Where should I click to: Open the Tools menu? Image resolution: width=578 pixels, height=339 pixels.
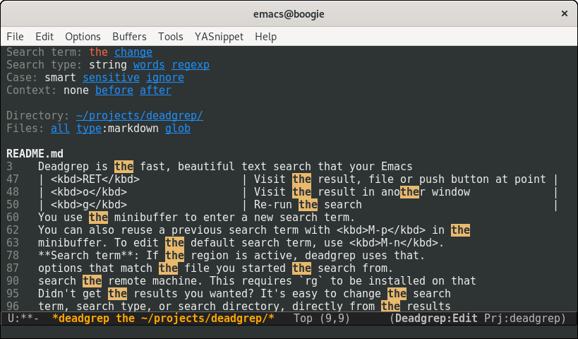pos(170,37)
